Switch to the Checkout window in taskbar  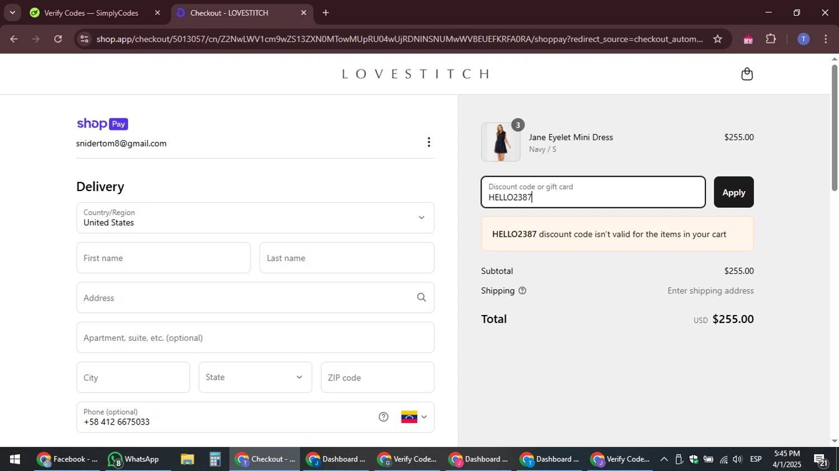(x=265, y=459)
